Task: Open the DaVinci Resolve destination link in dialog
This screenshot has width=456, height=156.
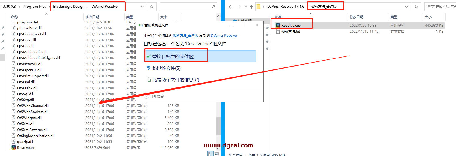Action: pyautogui.click(x=224, y=36)
